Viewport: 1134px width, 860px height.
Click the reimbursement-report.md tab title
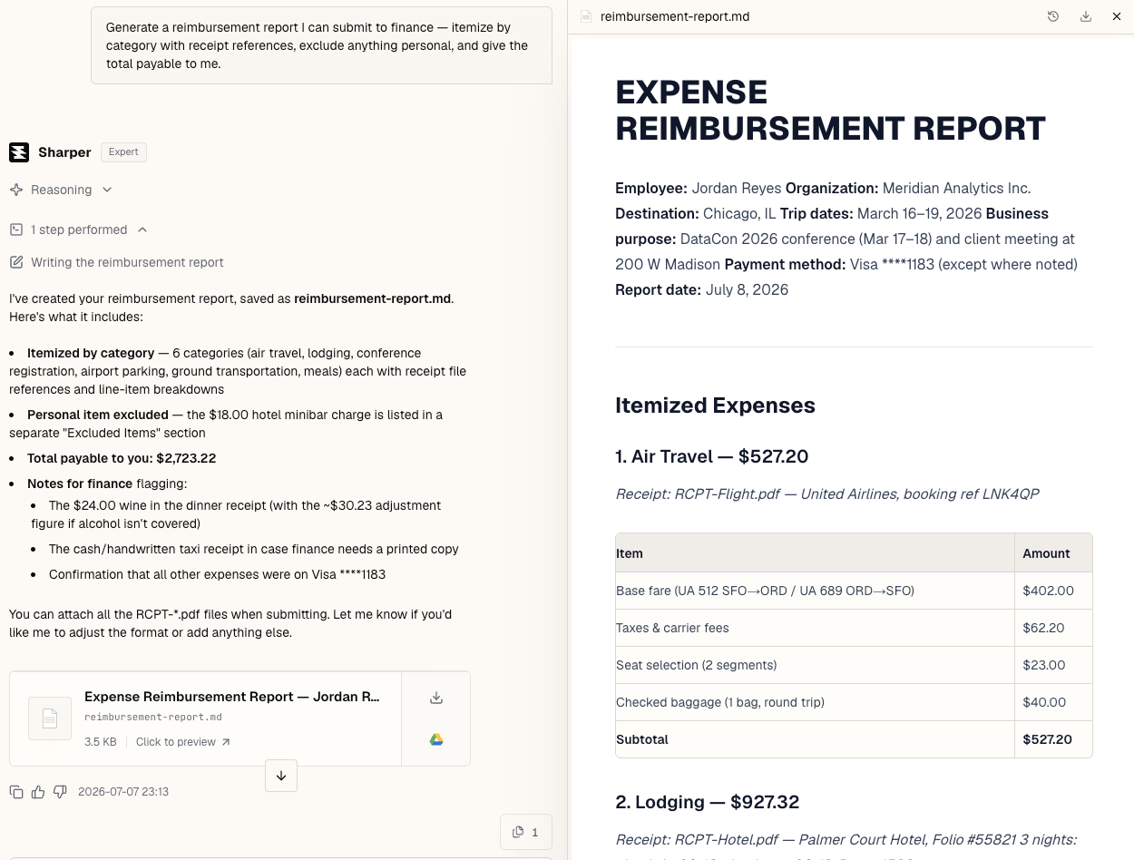[675, 16]
